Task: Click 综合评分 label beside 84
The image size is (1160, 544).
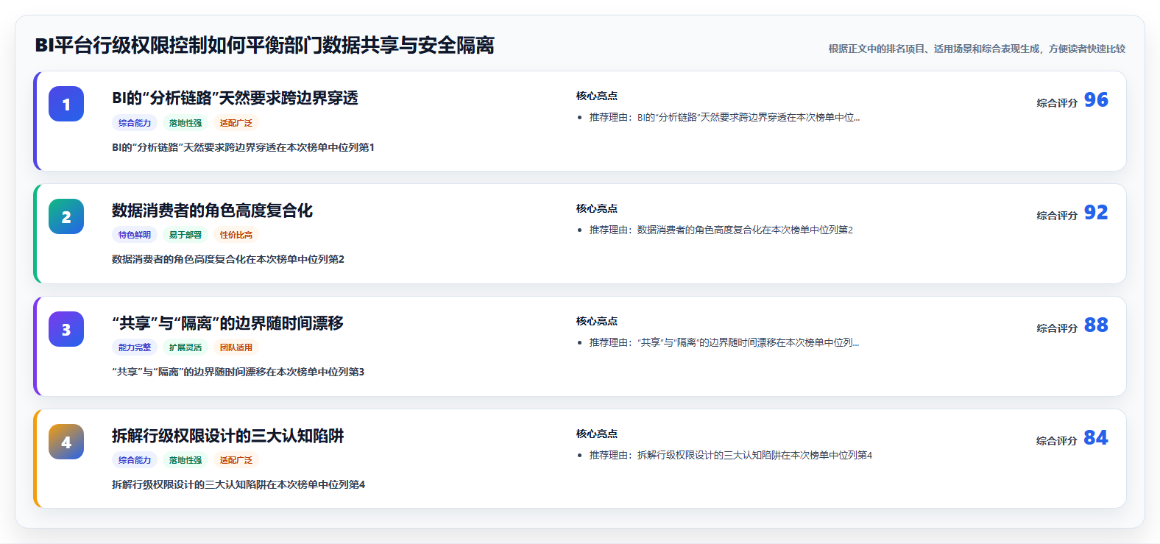Action: [1057, 441]
